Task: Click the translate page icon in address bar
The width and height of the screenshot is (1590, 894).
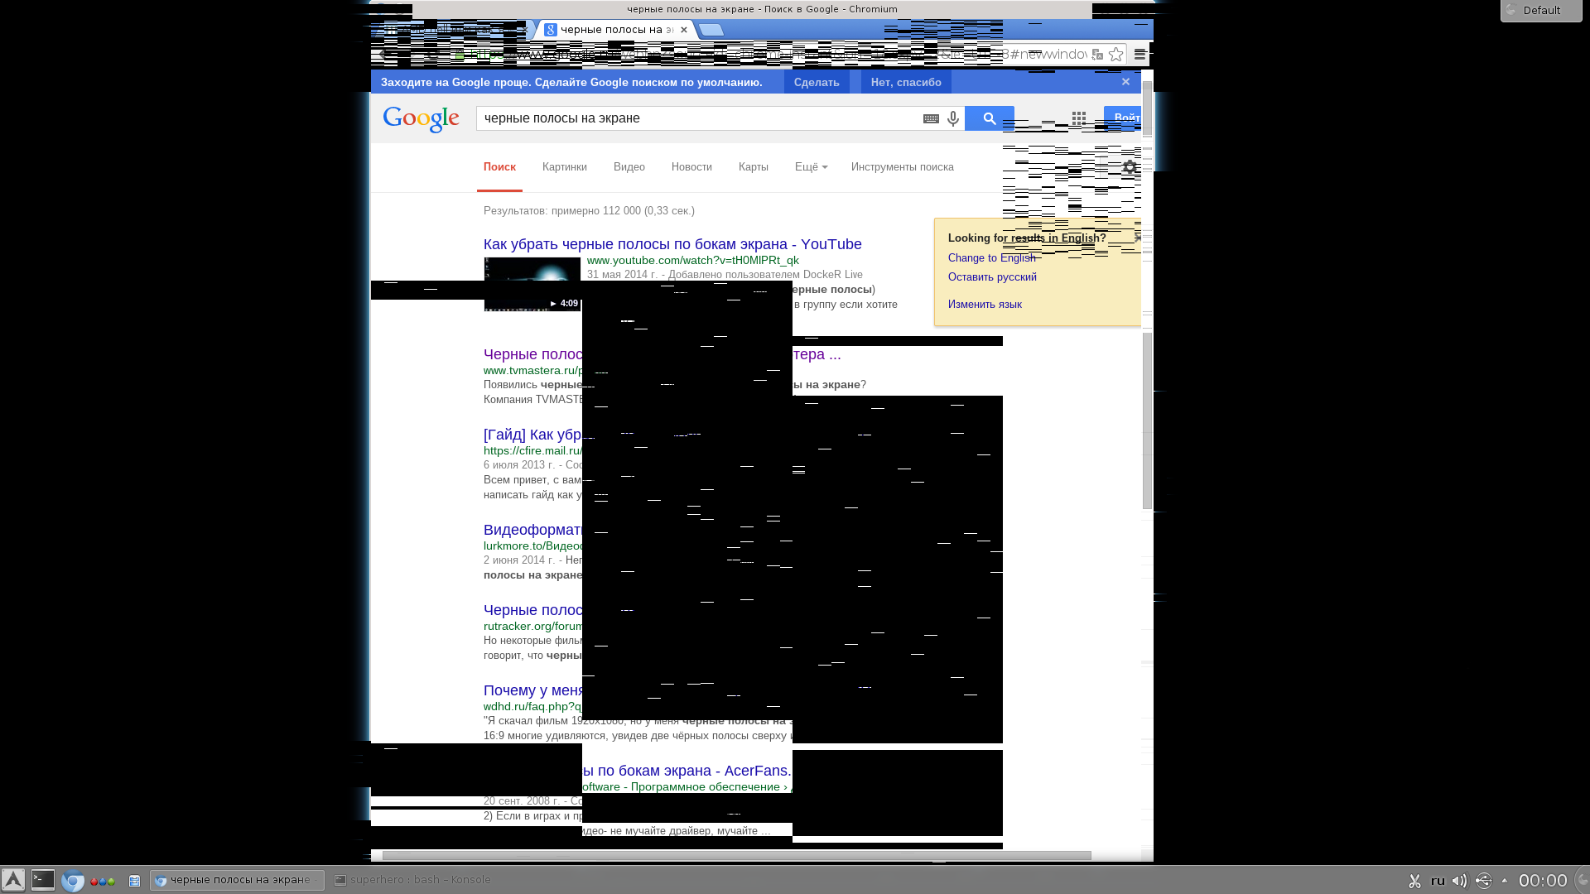Action: pos(1097,55)
